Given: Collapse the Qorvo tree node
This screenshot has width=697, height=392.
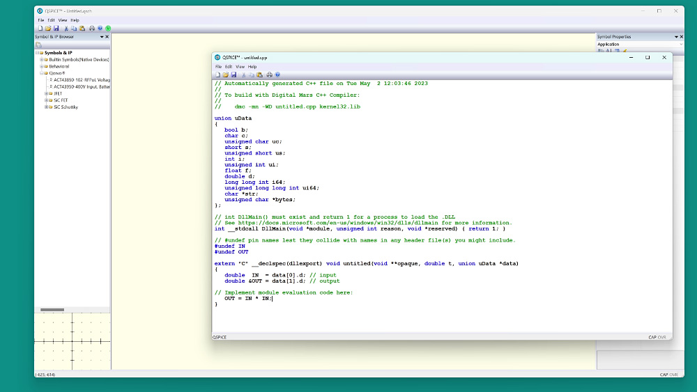Looking at the screenshot, I should coord(41,73).
